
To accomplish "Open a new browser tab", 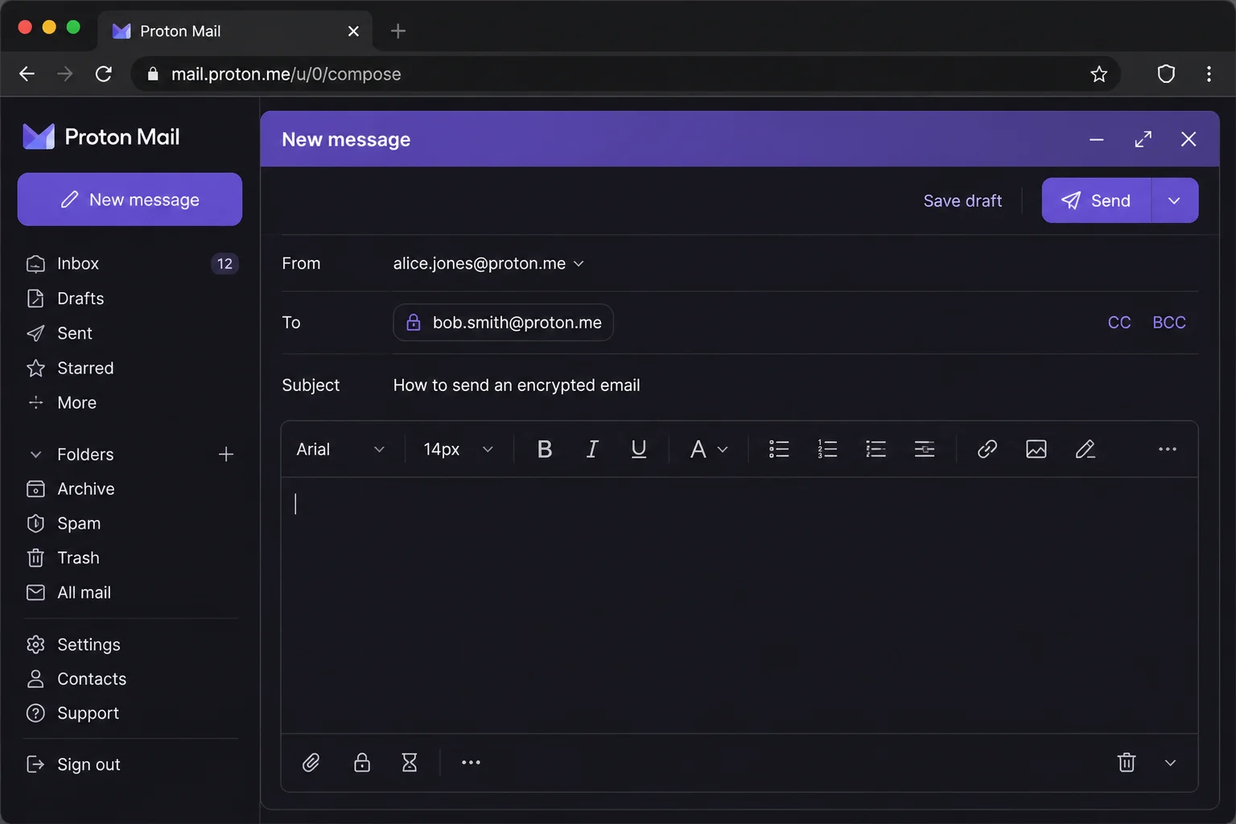I will click(398, 31).
